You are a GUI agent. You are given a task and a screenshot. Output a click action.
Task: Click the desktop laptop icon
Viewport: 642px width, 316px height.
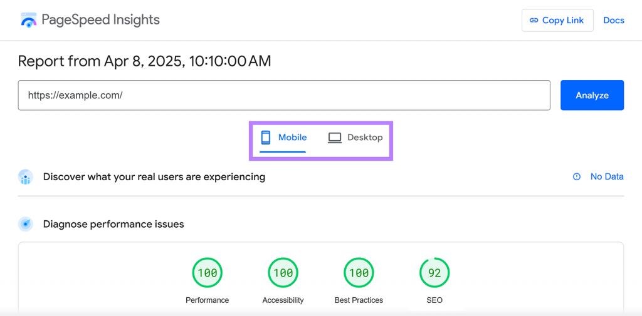pos(335,138)
